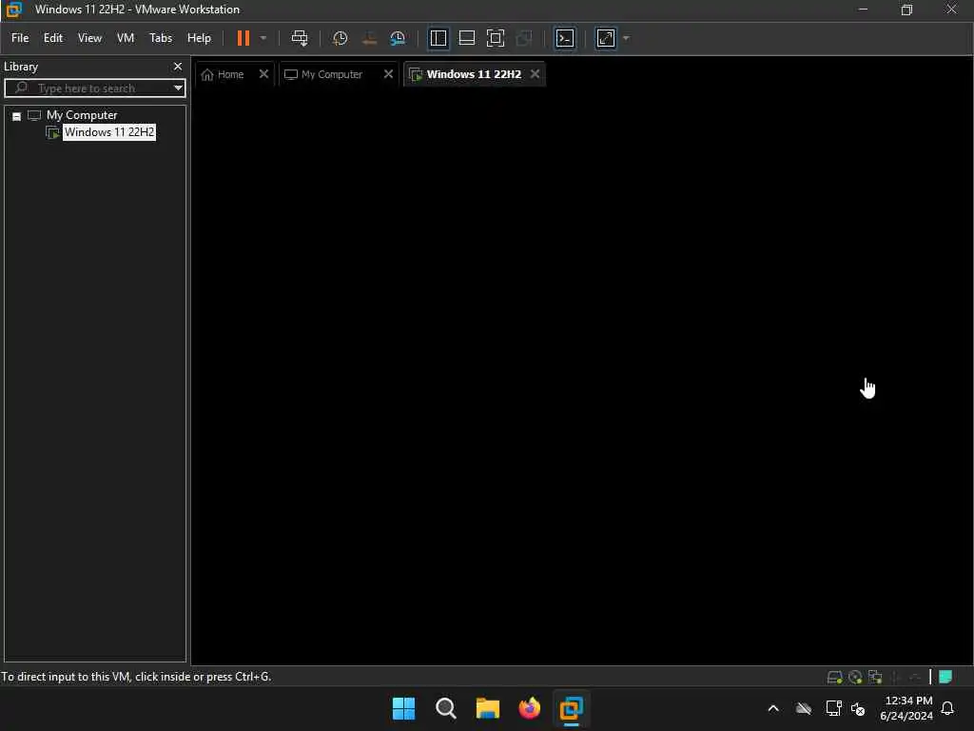974x731 pixels.
Task: Close the Library panel
Action: 178,67
